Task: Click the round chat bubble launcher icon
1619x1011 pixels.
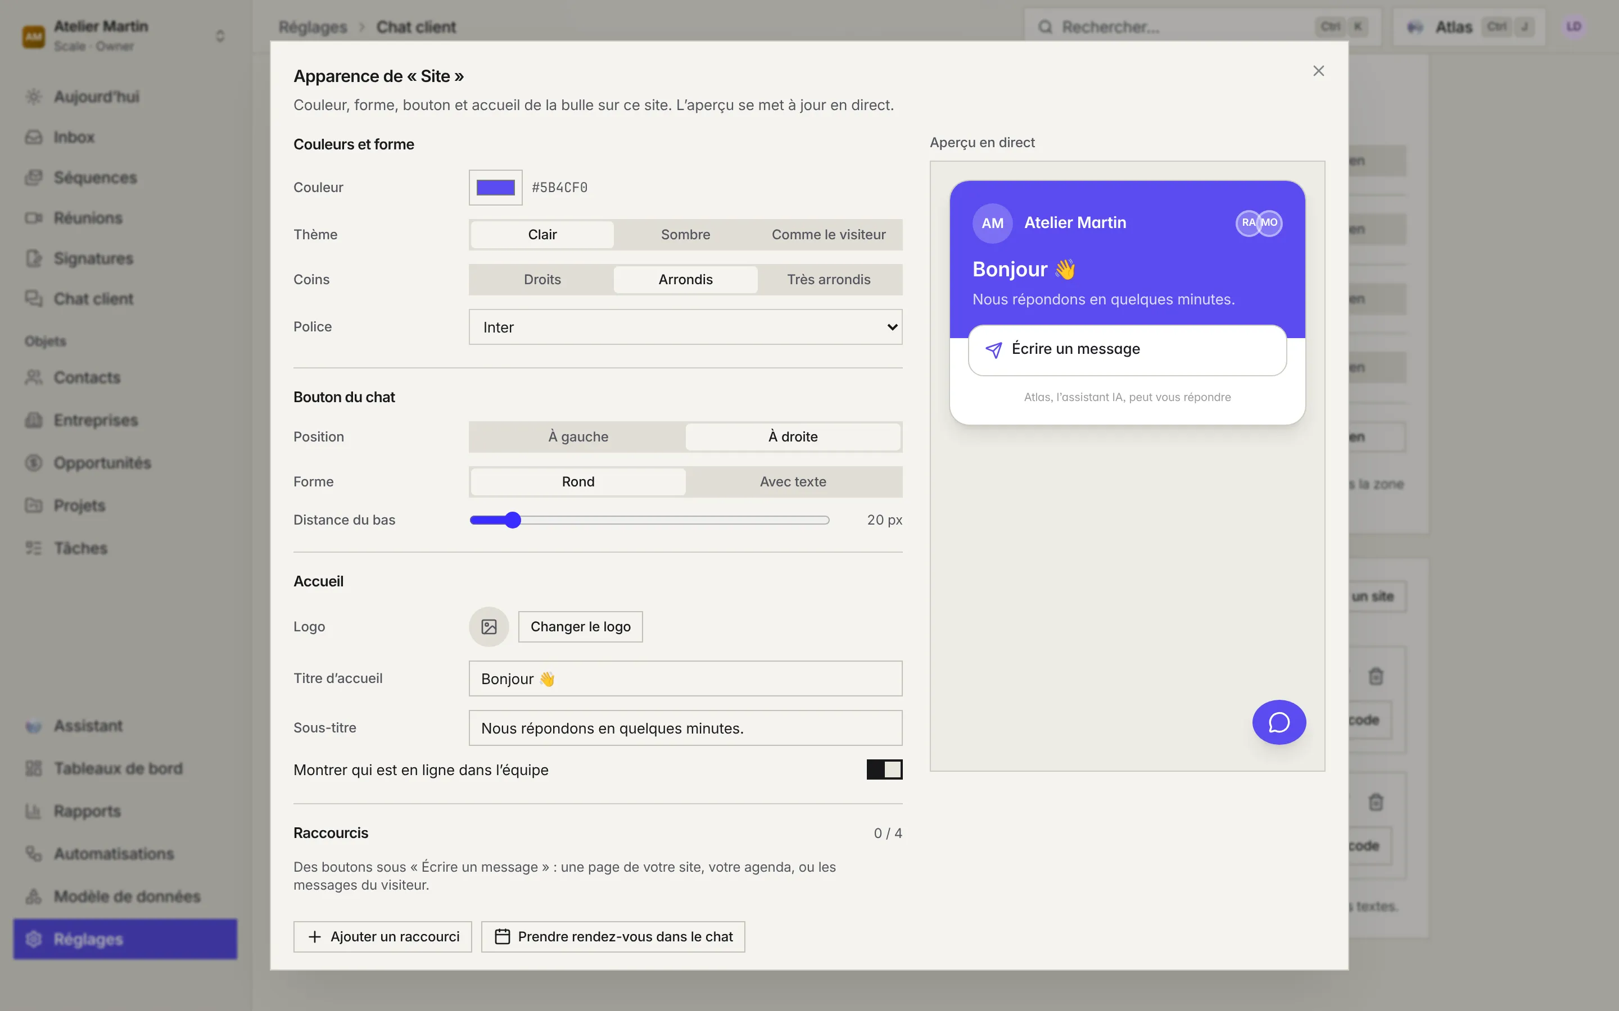Action: [1278, 722]
